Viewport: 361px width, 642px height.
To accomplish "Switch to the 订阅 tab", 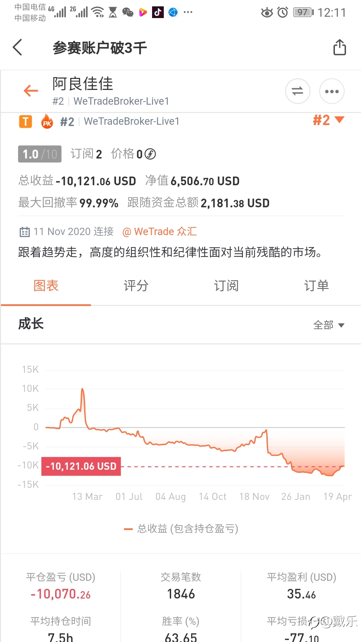I will pos(226,286).
